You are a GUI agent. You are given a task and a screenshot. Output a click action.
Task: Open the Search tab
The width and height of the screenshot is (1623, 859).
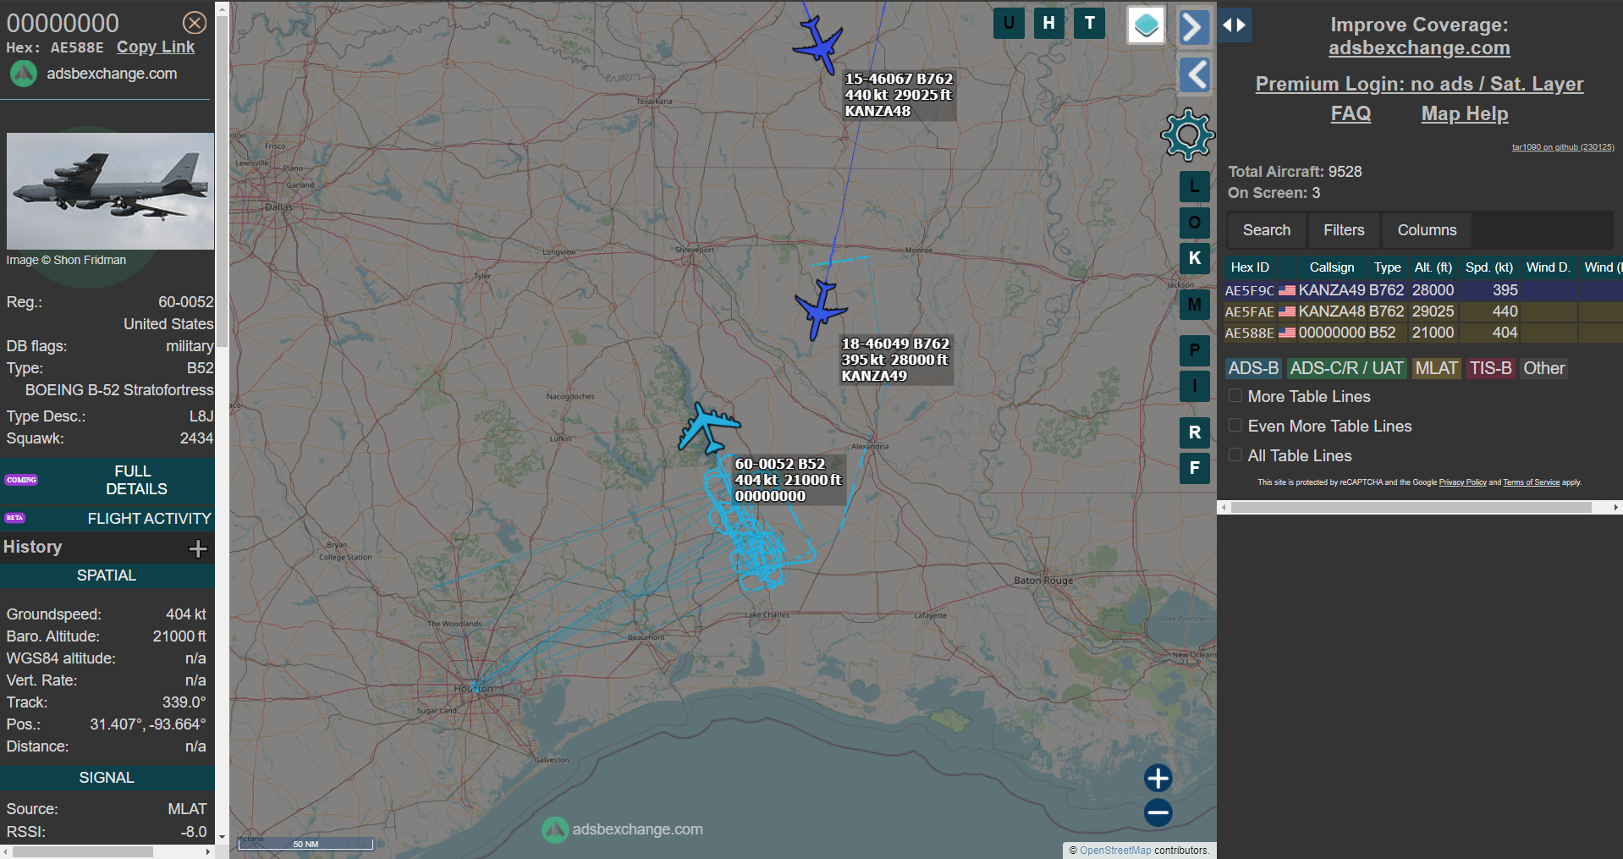pyautogui.click(x=1267, y=230)
